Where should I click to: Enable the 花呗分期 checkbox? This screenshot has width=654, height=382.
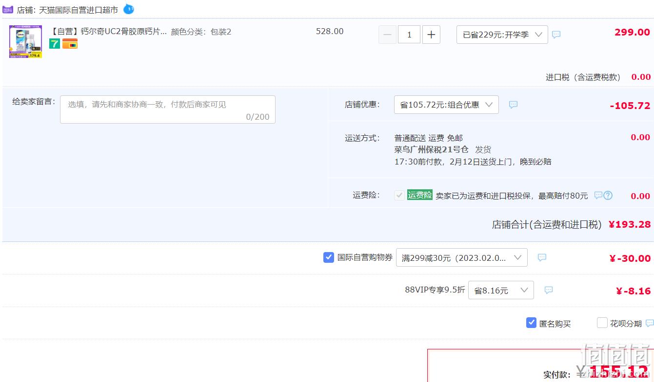click(x=602, y=323)
